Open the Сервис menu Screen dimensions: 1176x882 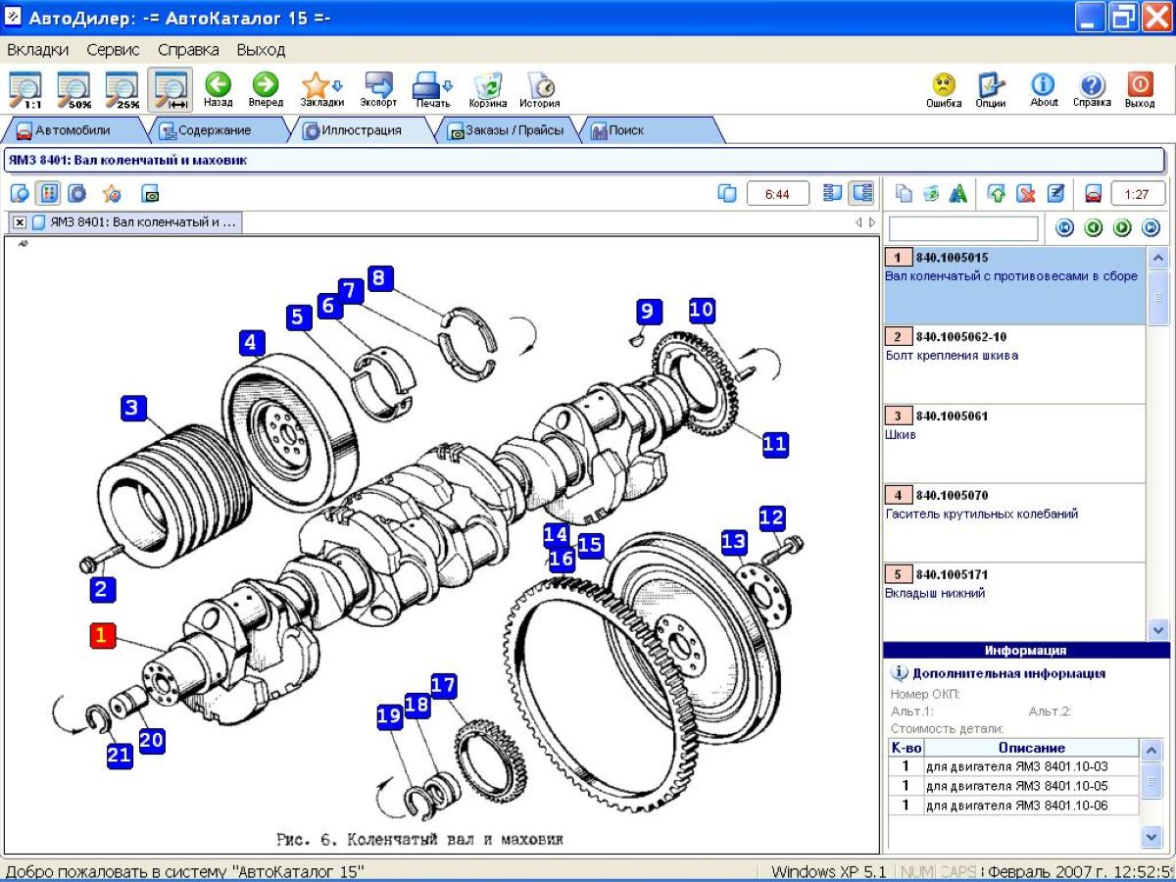[113, 49]
